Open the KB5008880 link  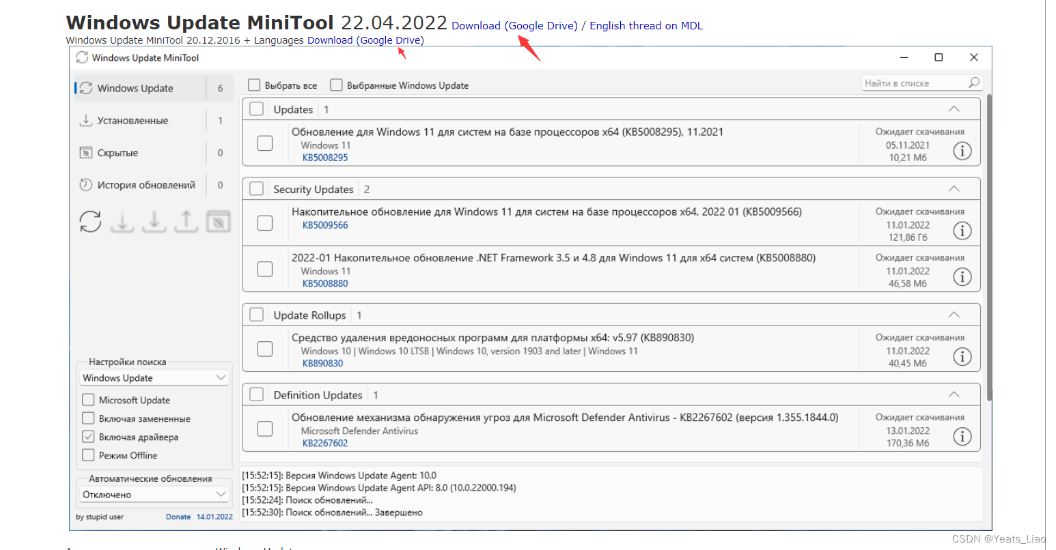[x=325, y=284]
